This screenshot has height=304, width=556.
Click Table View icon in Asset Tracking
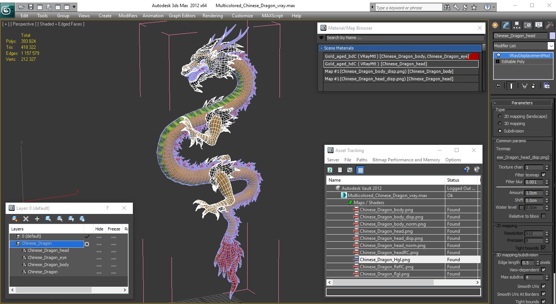(361, 170)
